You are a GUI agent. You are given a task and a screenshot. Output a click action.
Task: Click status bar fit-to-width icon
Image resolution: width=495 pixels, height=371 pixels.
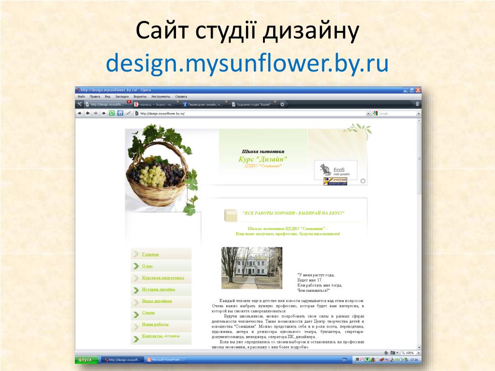coord(386,353)
